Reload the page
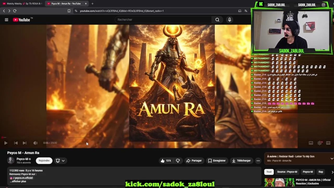 pos(15,11)
